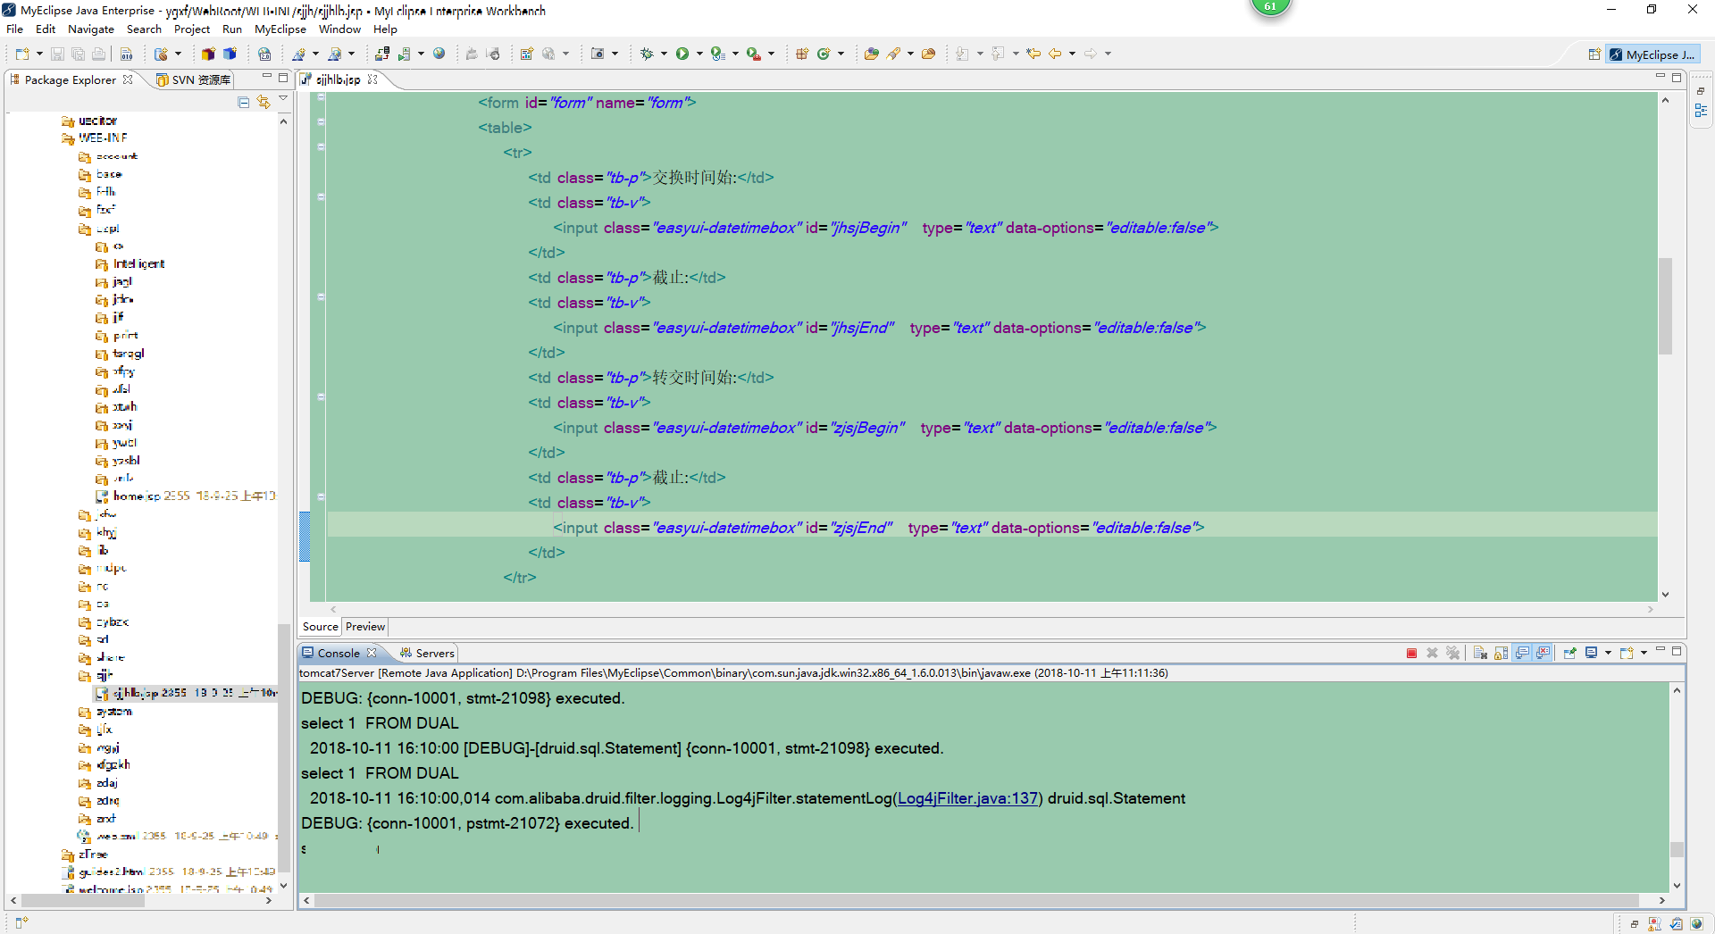Toggle Scroll Lock in Console
Viewport: 1715px width, 934px height.
1501,653
